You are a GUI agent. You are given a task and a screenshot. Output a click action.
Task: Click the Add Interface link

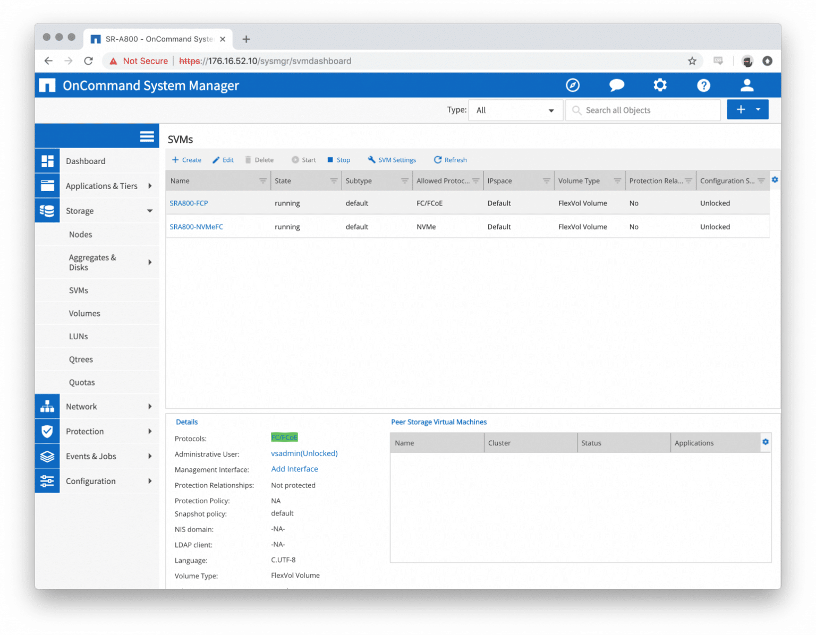pyautogui.click(x=294, y=469)
